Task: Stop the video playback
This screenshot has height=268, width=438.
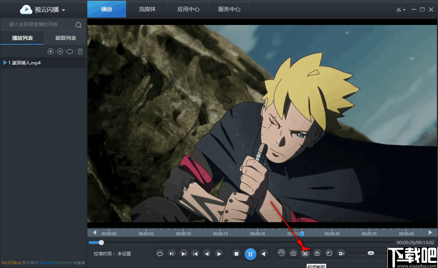Action: tap(236, 254)
